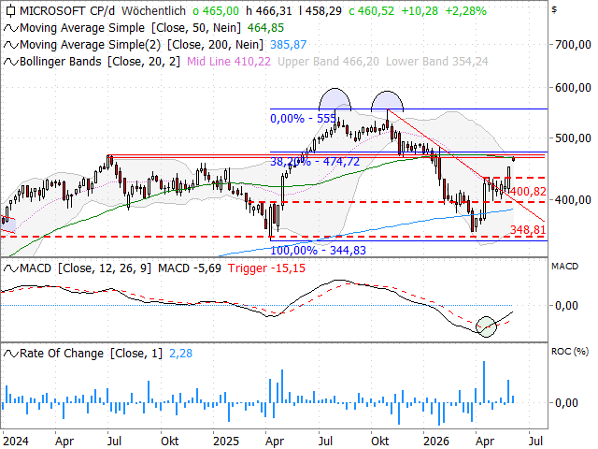Click the dollar sign at top of price axis
The image size is (598, 449).
click(x=554, y=9)
